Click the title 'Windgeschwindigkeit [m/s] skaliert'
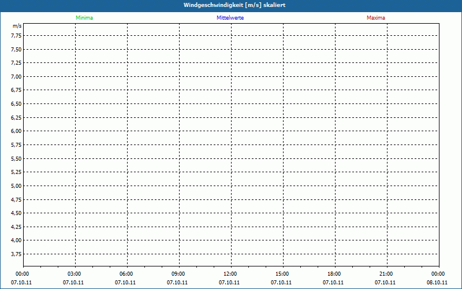The height and width of the screenshot is (289, 462). pyautogui.click(x=234, y=5)
